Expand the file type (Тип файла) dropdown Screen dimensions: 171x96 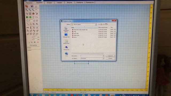[x=103, y=58]
